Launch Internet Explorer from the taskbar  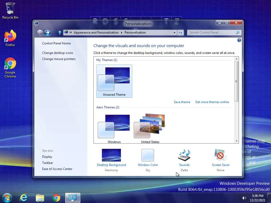click(x=24, y=198)
